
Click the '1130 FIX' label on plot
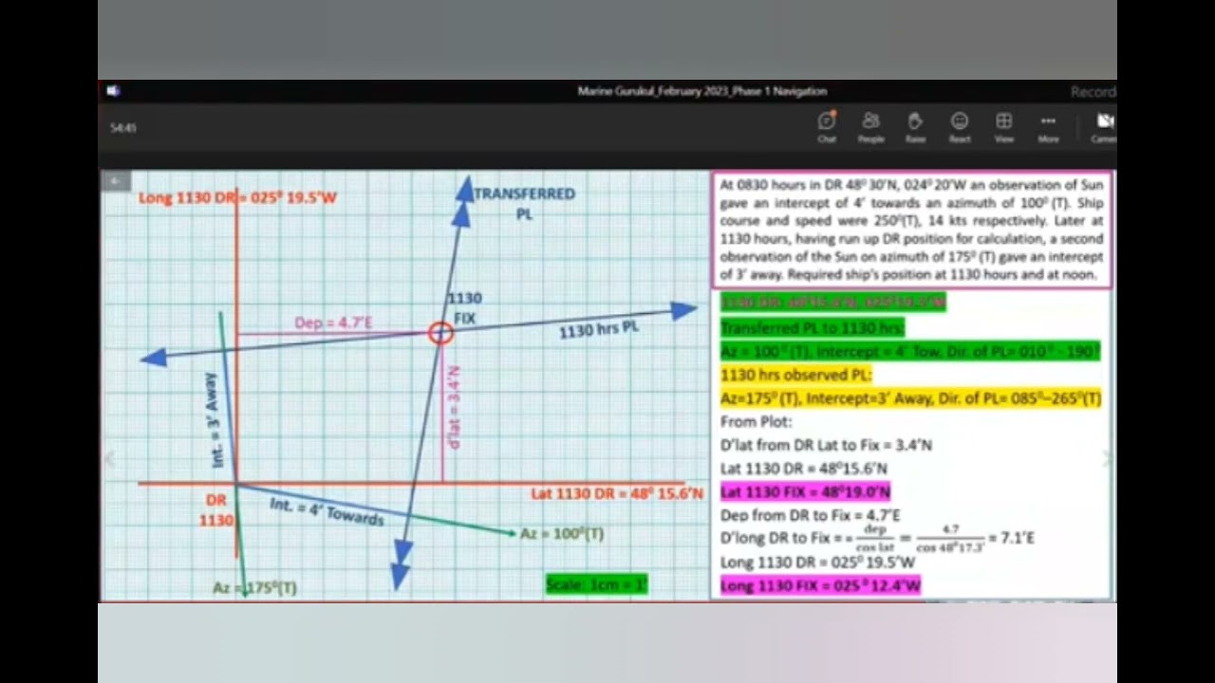pos(465,308)
